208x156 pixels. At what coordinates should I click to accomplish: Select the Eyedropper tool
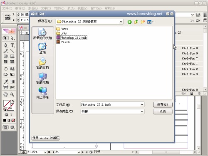[x=6, y=82]
